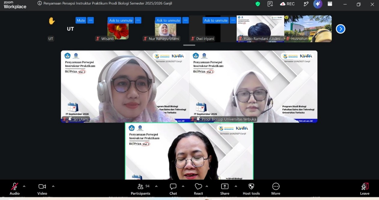Open more options on Nur Rahayu Utami tile
Image resolution: width=379 pixels, height=200 pixels.
click(x=185, y=20)
